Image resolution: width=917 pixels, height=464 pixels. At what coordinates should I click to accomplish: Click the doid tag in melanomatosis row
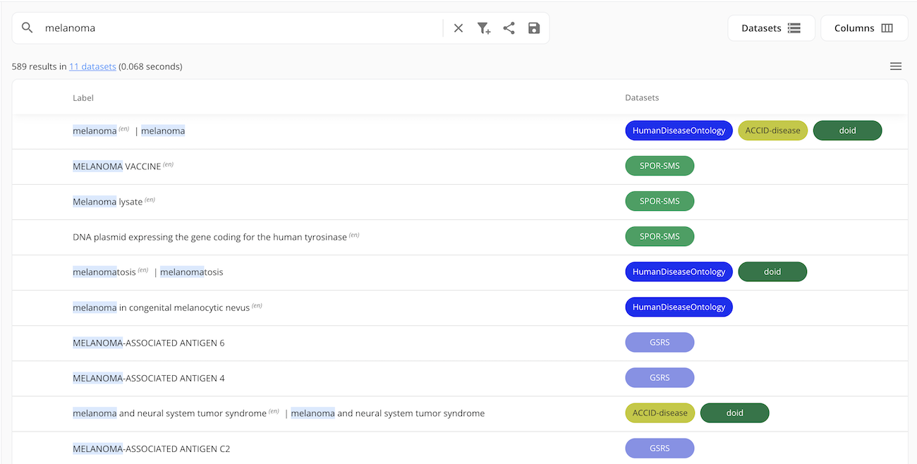pos(772,271)
